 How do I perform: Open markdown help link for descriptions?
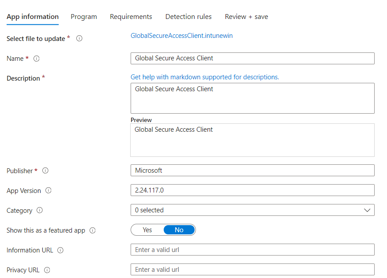coord(205,77)
